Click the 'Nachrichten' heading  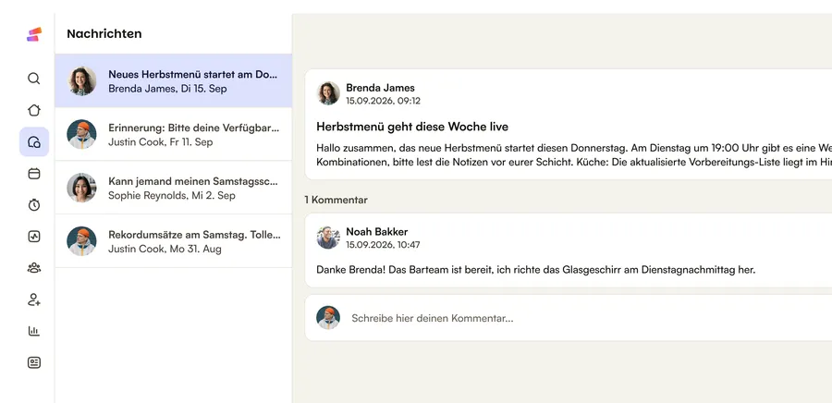click(104, 34)
